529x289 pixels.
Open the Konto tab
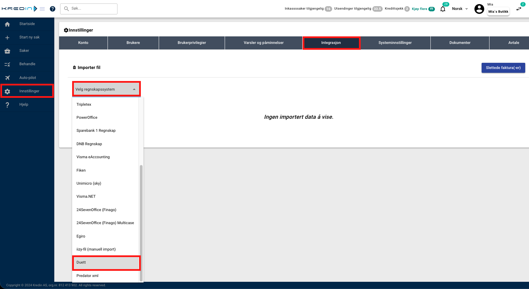tap(83, 43)
